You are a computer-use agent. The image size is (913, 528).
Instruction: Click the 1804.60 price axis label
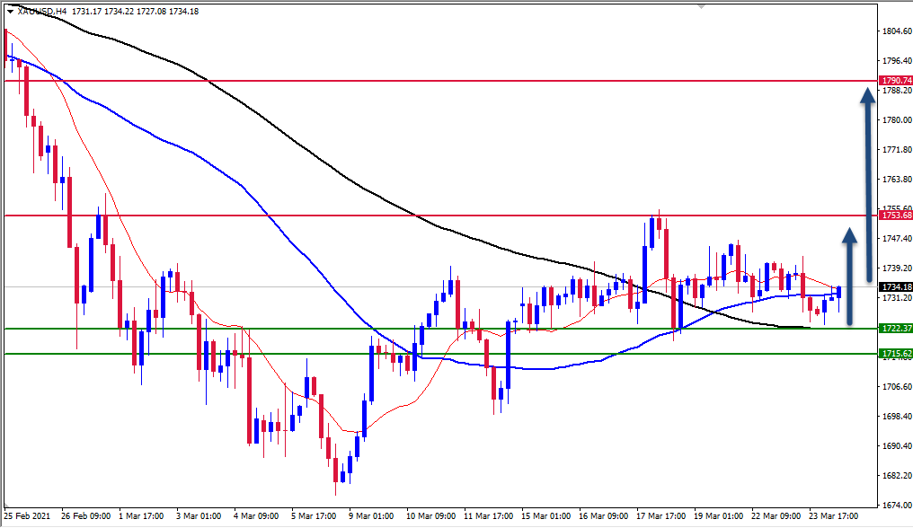click(x=898, y=31)
